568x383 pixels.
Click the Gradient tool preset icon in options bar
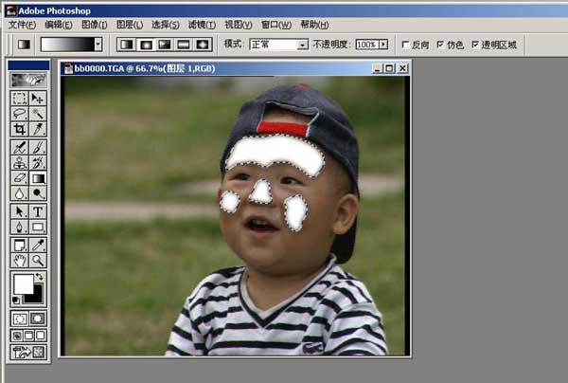coord(24,45)
